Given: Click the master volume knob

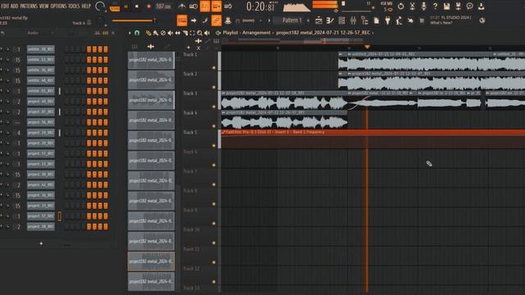Looking at the screenshot, I should [x=100, y=6].
